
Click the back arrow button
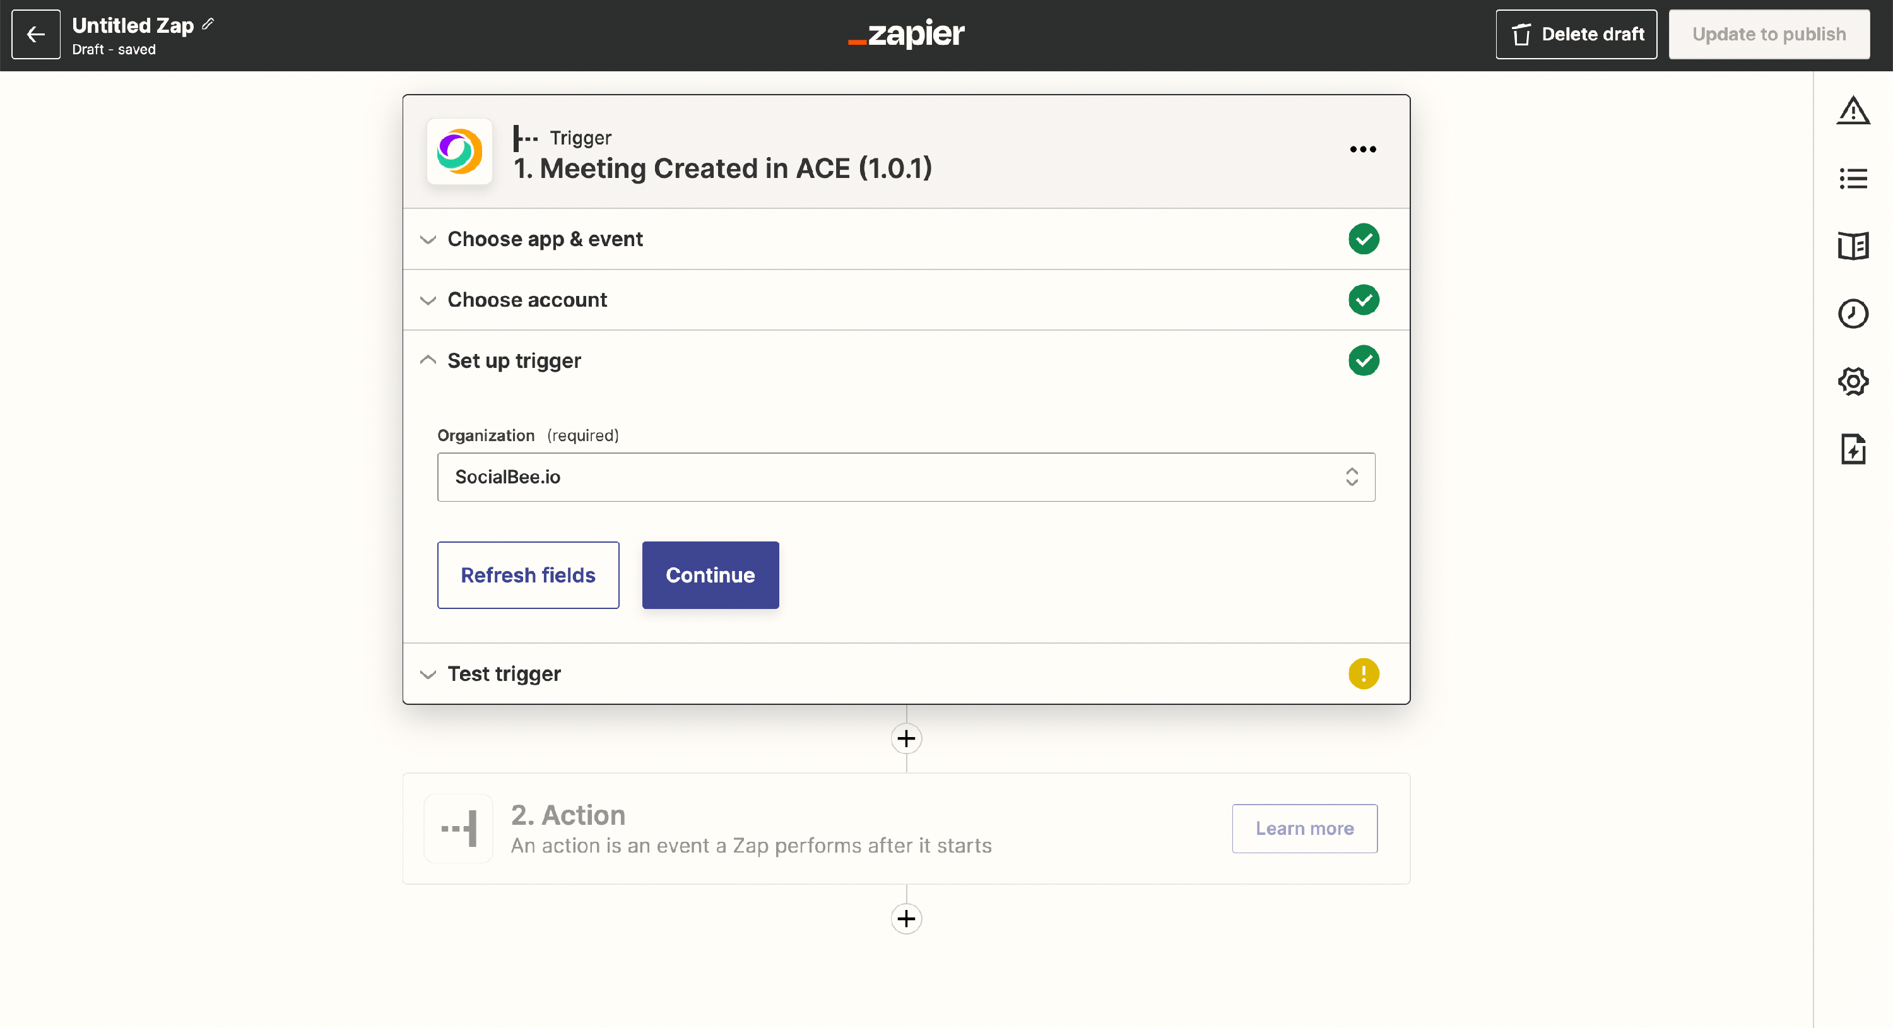(x=35, y=35)
